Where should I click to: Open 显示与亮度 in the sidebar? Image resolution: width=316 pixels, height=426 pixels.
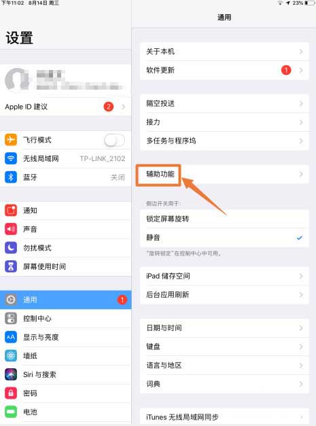tap(65, 337)
